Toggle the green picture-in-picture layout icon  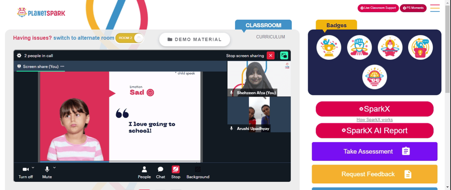tap(284, 56)
